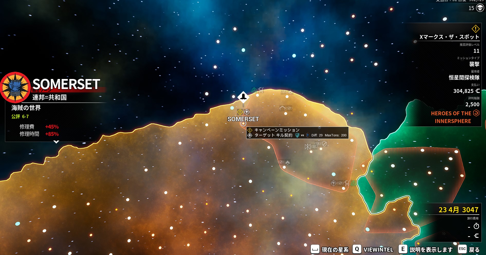The width and height of the screenshot is (486, 255).
Task: Click the date 23 4月 3047
Action: tap(459, 210)
